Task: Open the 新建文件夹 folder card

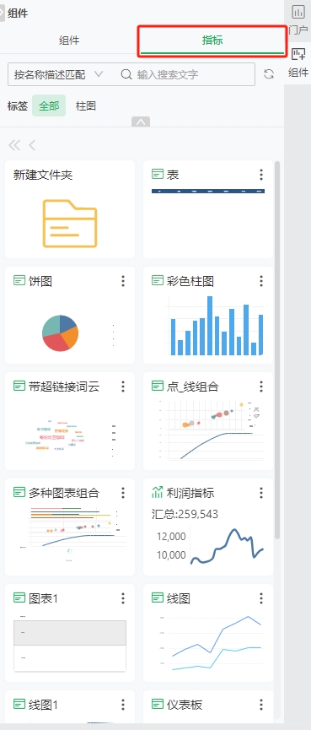Action: click(x=70, y=209)
